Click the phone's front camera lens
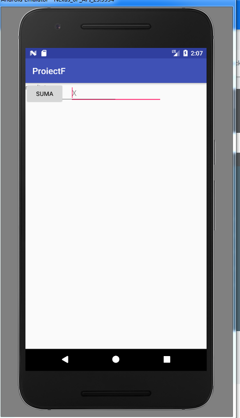 58,26
